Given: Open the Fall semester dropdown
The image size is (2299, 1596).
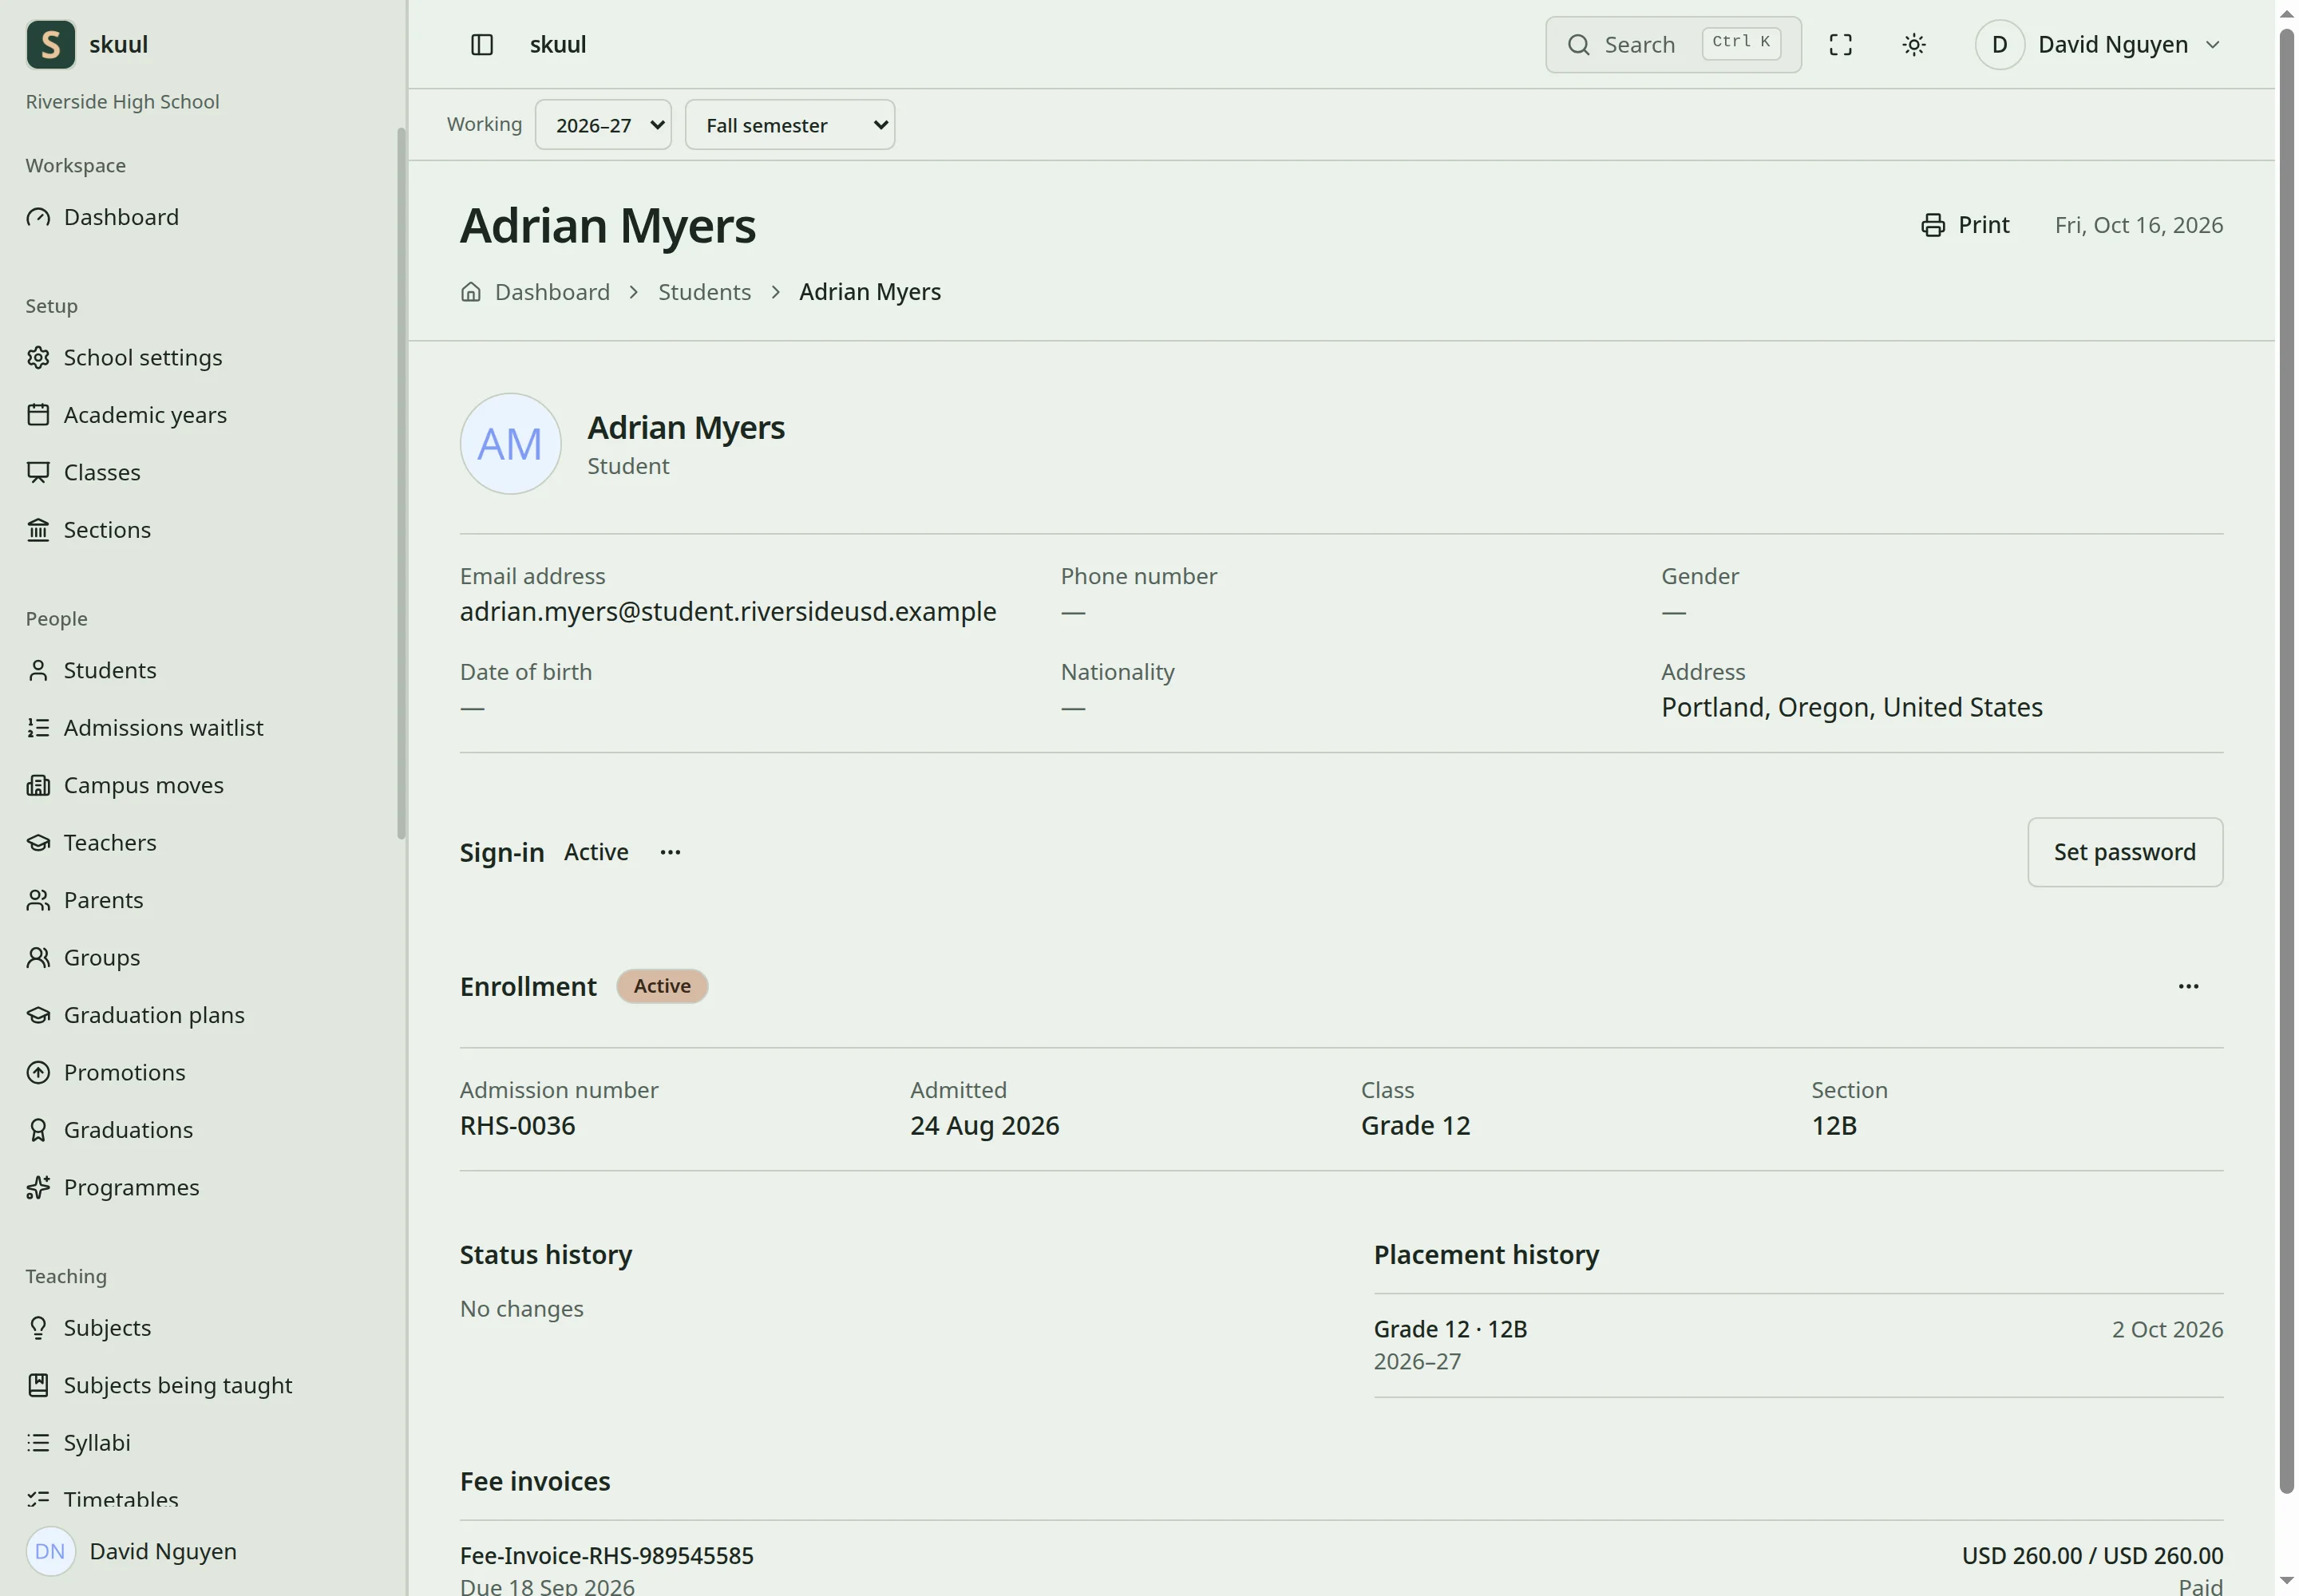Looking at the screenshot, I should click(x=789, y=125).
